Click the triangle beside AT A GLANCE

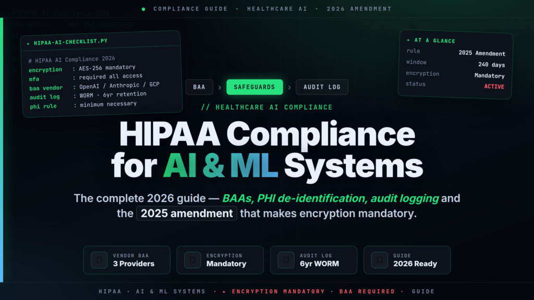[x=408, y=40]
